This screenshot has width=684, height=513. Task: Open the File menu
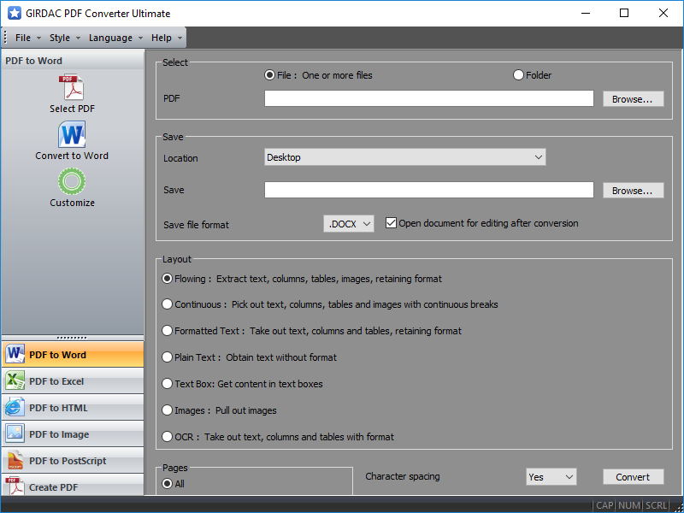pos(28,38)
